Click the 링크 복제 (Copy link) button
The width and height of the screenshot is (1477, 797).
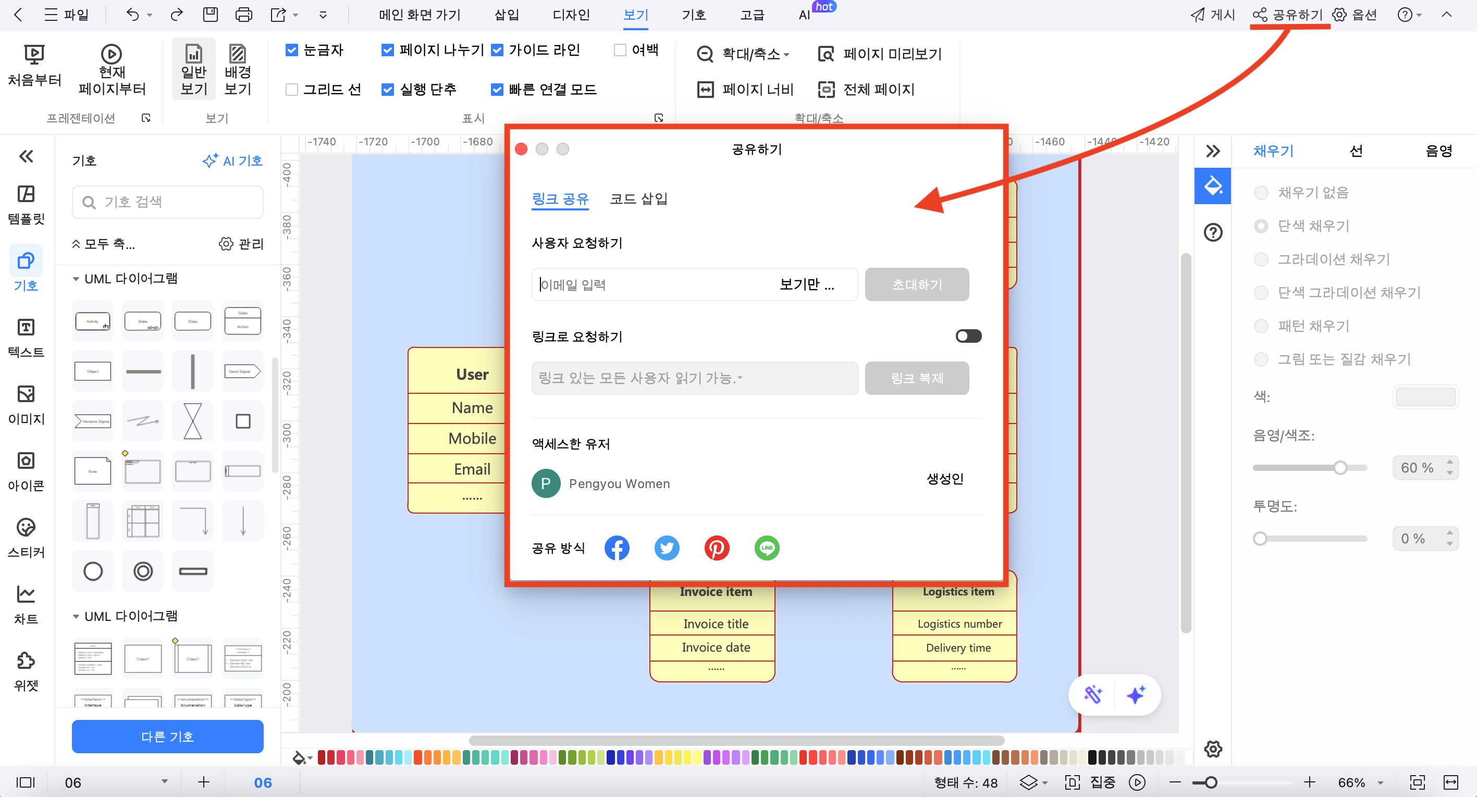point(917,378)
